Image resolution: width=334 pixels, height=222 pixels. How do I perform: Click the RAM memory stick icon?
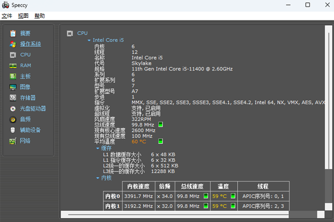pos(13,66)
